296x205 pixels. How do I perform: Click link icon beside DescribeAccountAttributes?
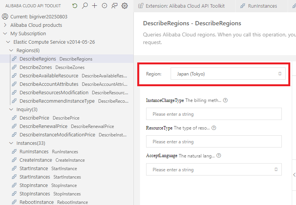(x=14, y=84)
